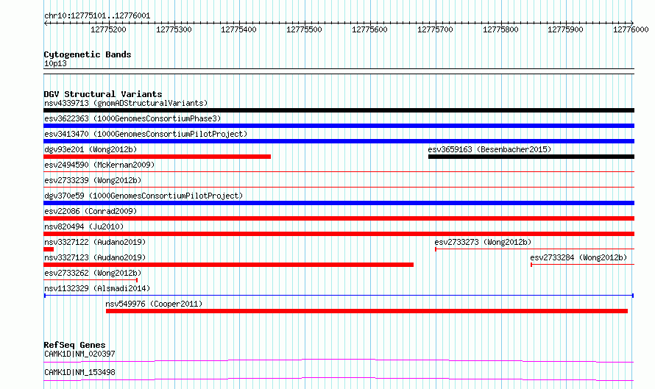Open CAMK1D|NM_020397 gene label
Image resolution: width=655 pixels, height=389 pixels.
click(79, 354)
